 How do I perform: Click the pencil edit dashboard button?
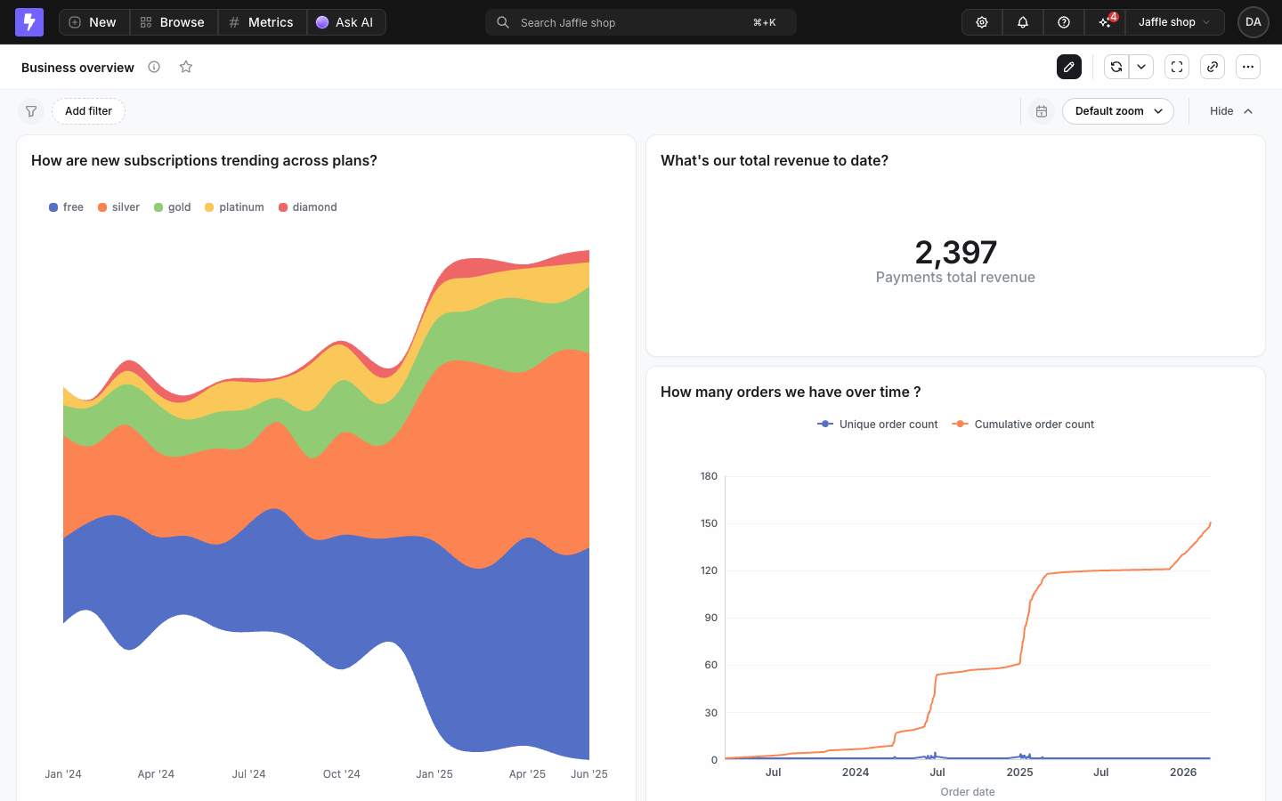tap(1069, 67)
